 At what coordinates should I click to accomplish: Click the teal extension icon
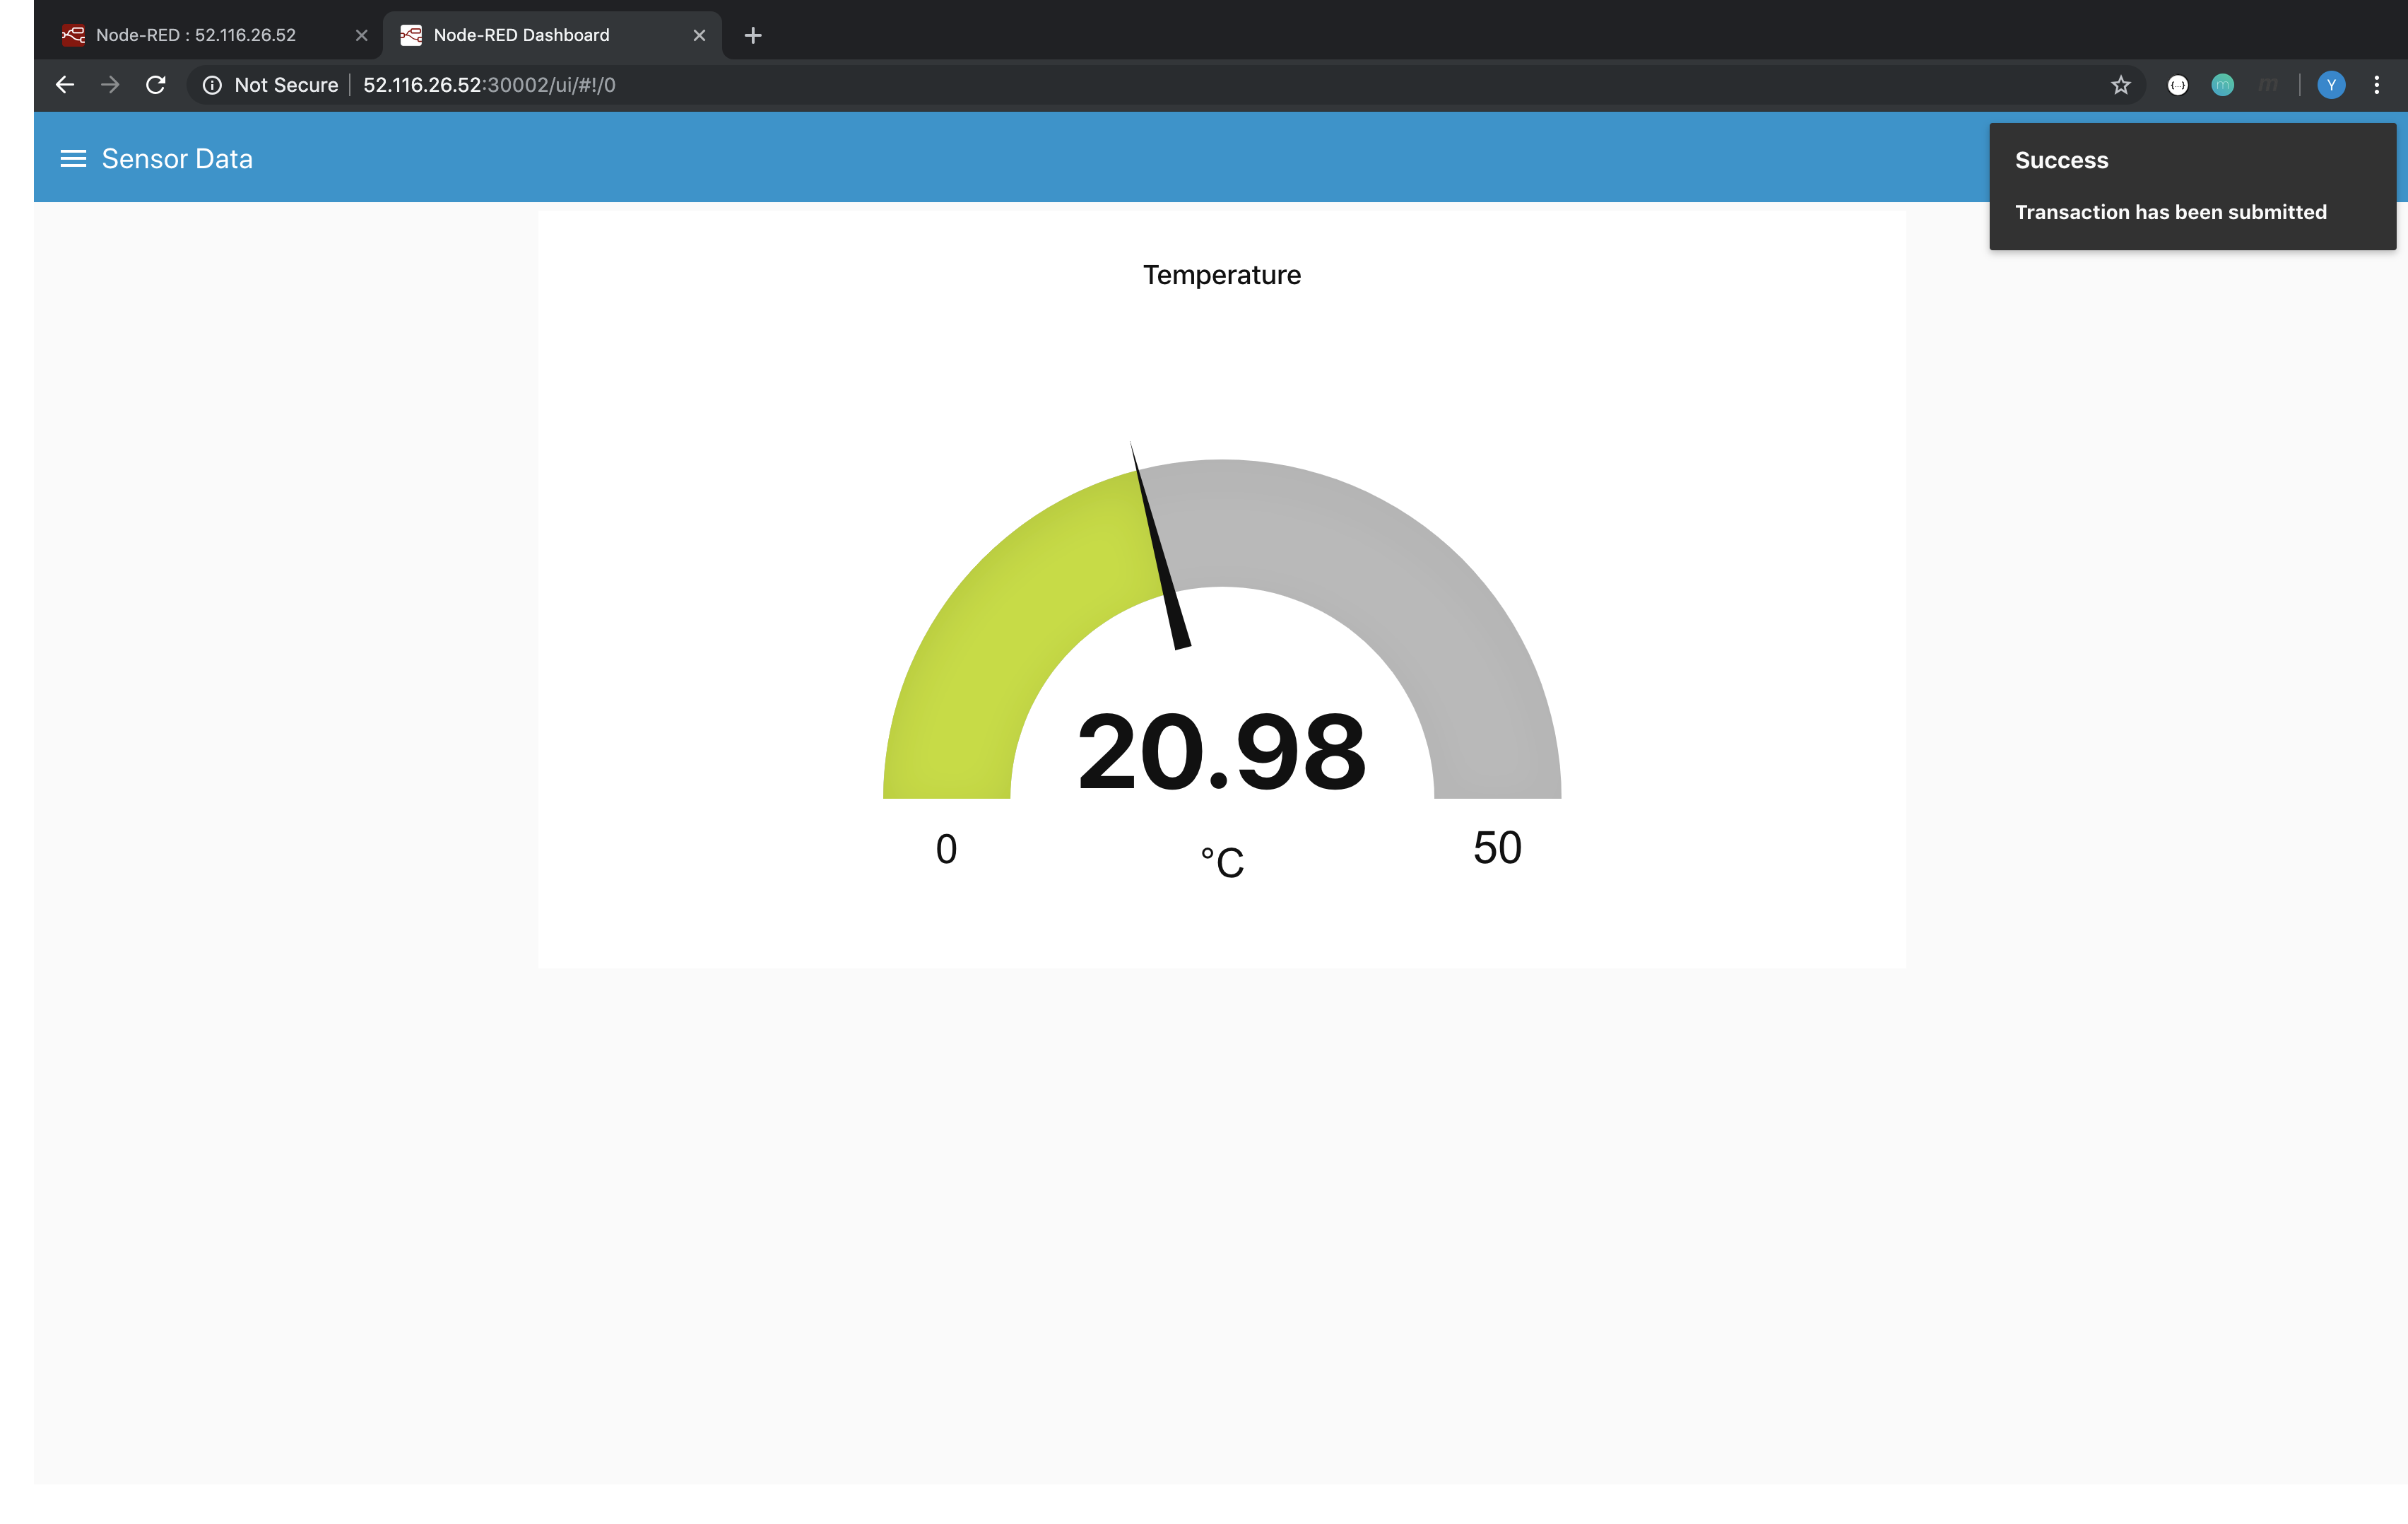click(x=2222, y=85)
